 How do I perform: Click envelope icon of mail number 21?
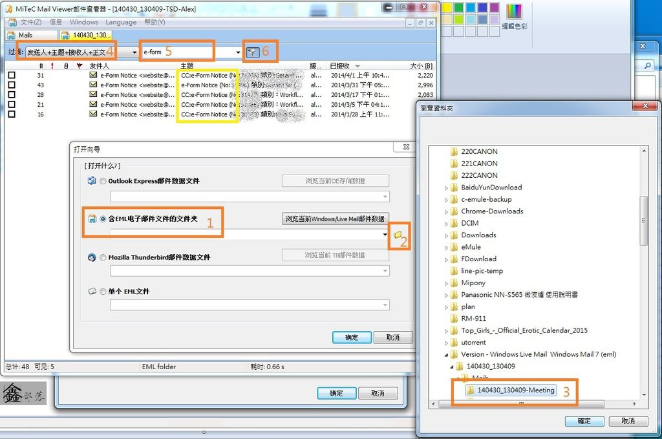pos(93,104)
